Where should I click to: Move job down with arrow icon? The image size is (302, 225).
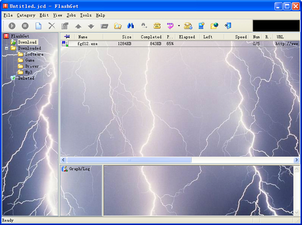pyautogui.click(x=91, y=26)
